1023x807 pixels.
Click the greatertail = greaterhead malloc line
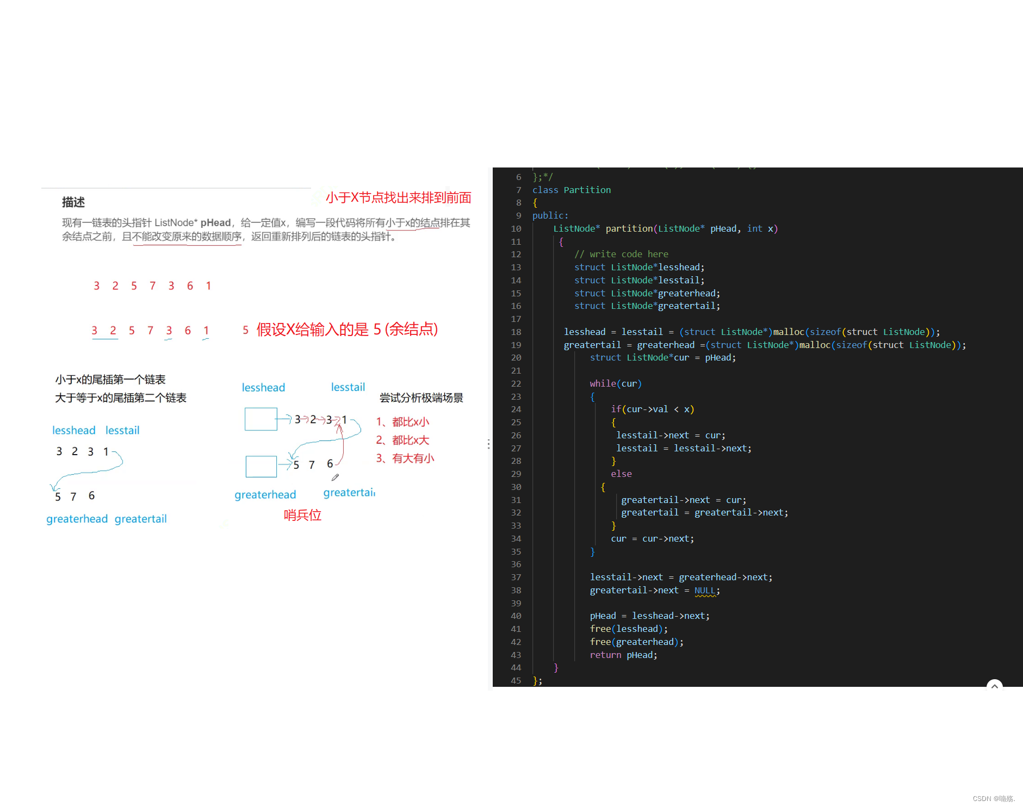tap(765, 345)
